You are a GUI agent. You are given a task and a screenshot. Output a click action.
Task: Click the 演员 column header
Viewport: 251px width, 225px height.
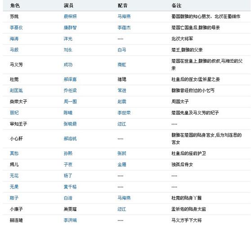pyautogui.click(x=69, y=5)
